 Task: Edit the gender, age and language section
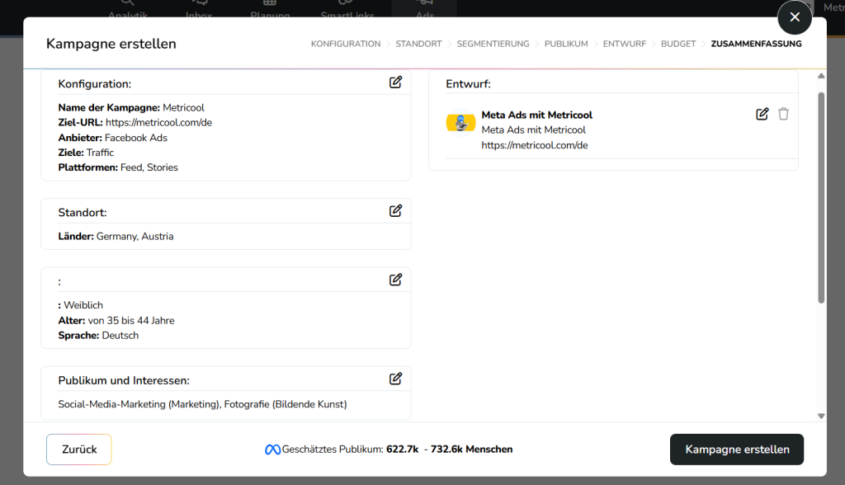(395, 280)
